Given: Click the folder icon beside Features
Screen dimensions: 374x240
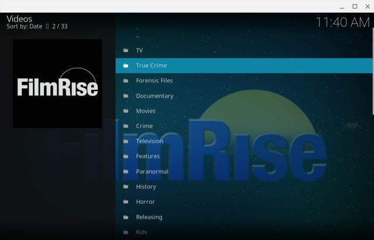Looking at the screenshot, I should [x=126, y=156].
